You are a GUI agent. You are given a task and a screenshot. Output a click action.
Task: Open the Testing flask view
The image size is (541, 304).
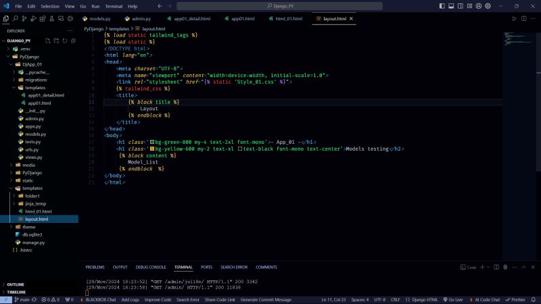[x=52, y=19]
